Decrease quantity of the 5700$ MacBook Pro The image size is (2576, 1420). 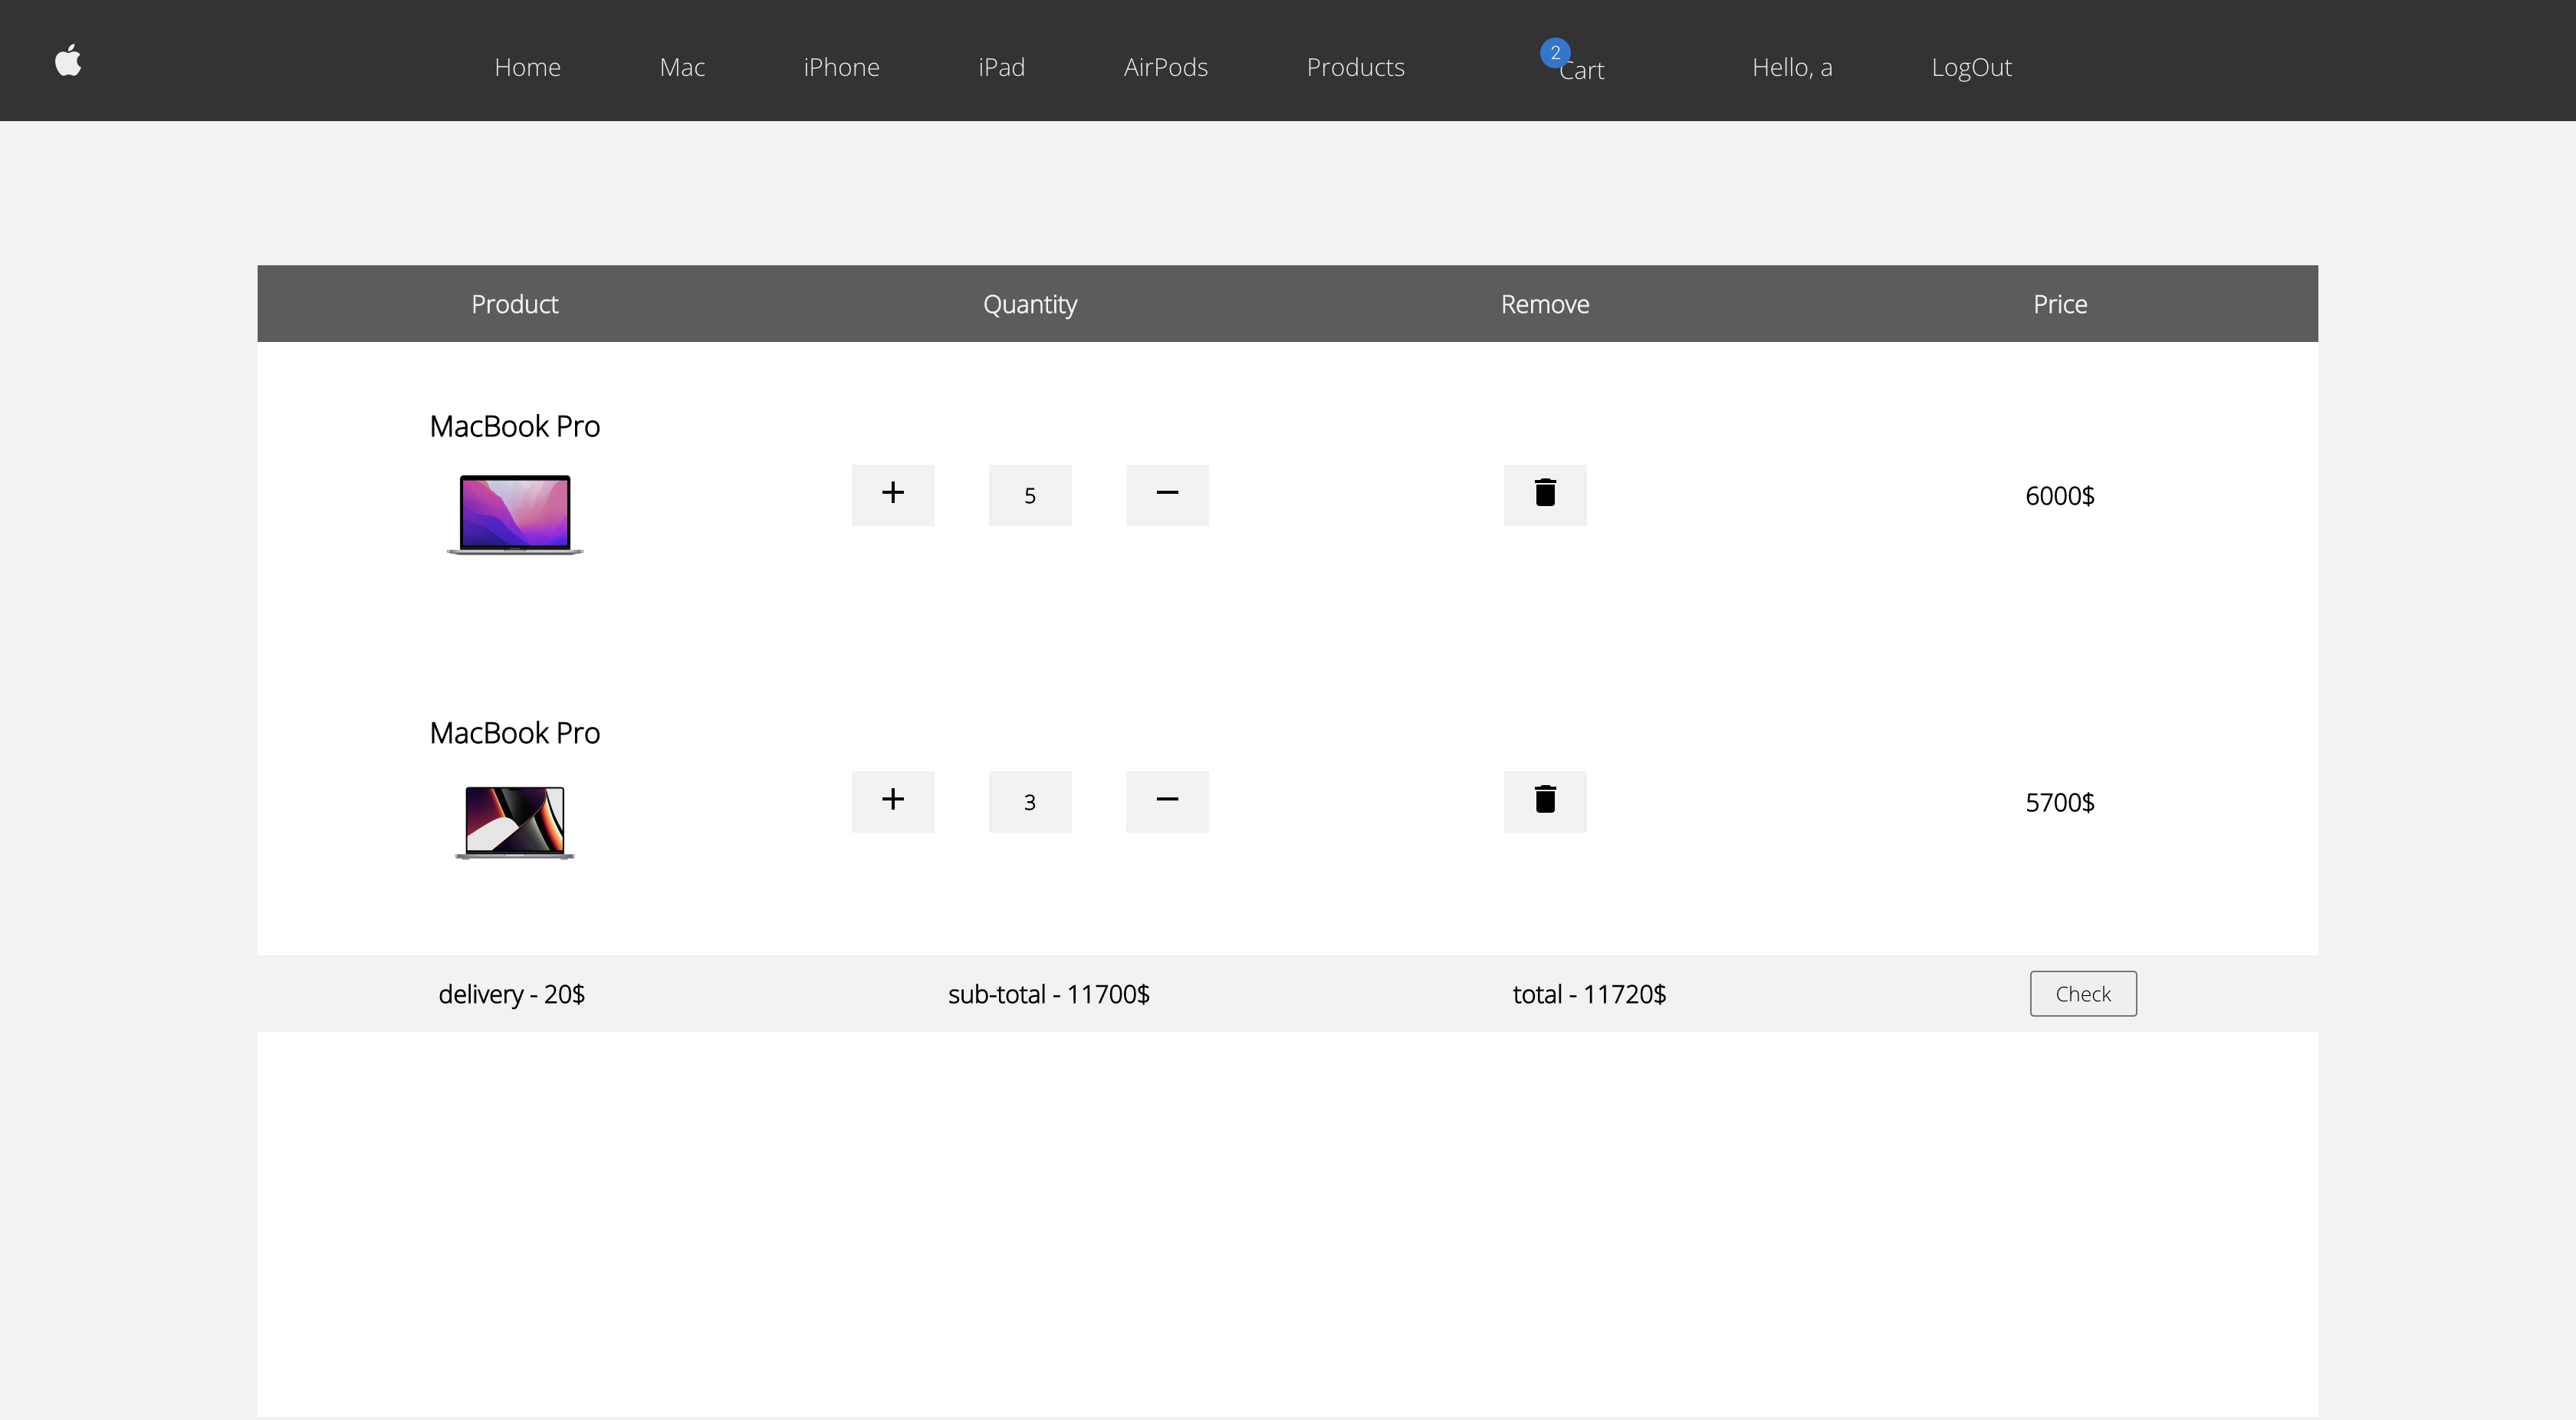1167,801
